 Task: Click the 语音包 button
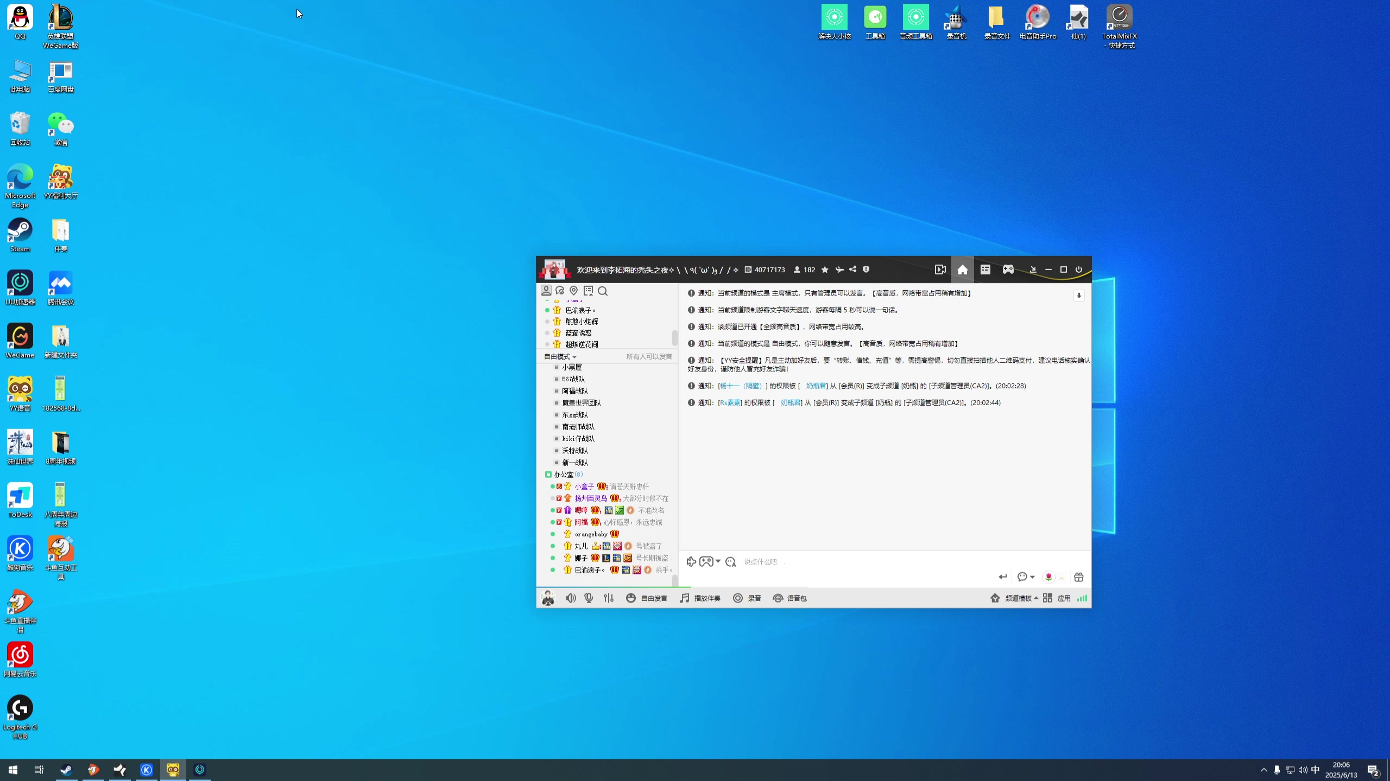790,598
